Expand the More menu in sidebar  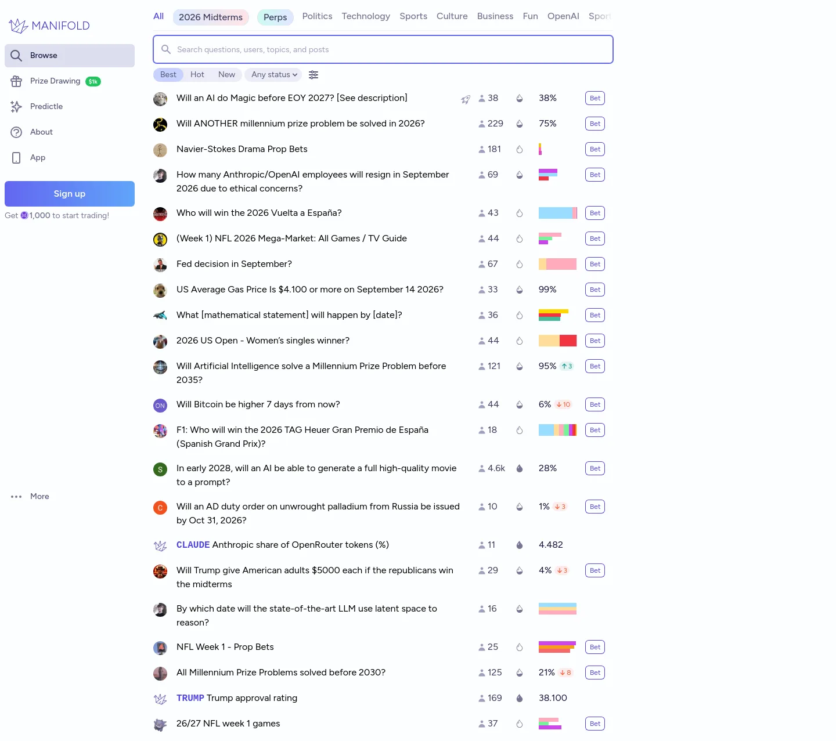pos(30,497)
